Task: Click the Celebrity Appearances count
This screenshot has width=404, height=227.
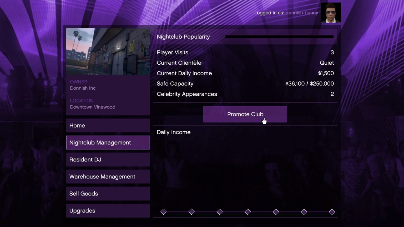Action: (x=332, y=94)
